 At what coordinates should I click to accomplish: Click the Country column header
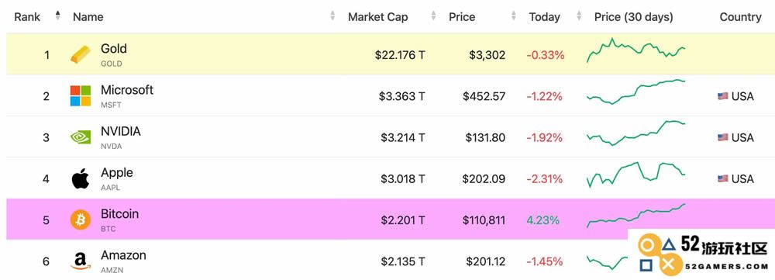(740, 17)
